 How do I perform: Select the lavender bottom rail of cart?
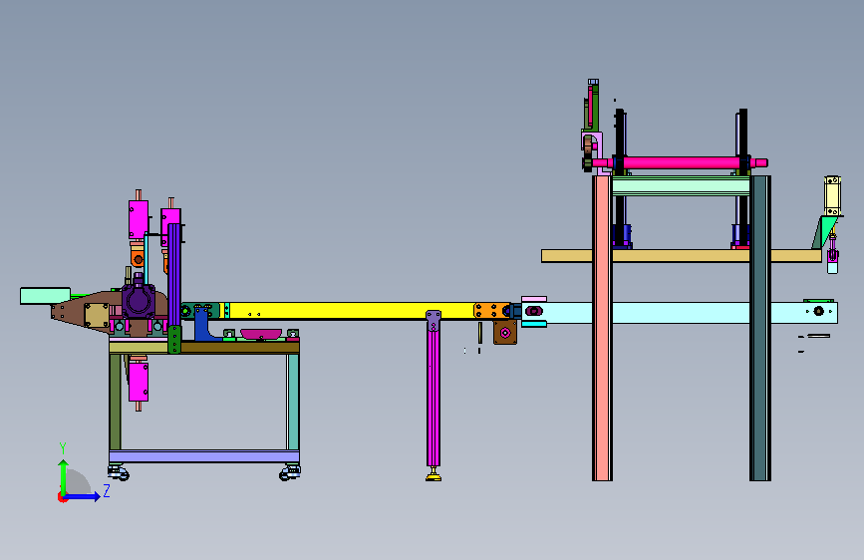tap(204, 456)
